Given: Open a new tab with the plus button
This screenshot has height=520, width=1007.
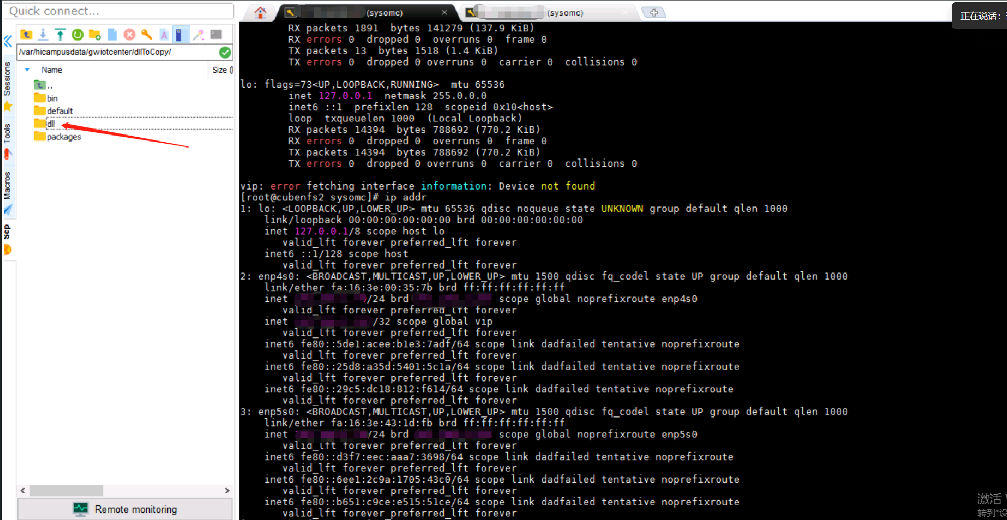Looking at the screenshot, I should (x=653, y=12).
